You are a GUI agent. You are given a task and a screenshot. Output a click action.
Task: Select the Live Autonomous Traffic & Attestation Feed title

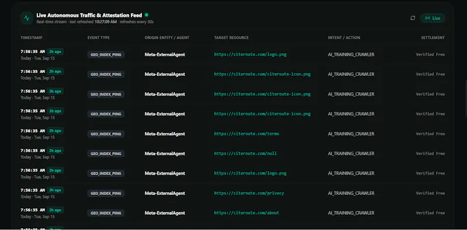[89, 15]
